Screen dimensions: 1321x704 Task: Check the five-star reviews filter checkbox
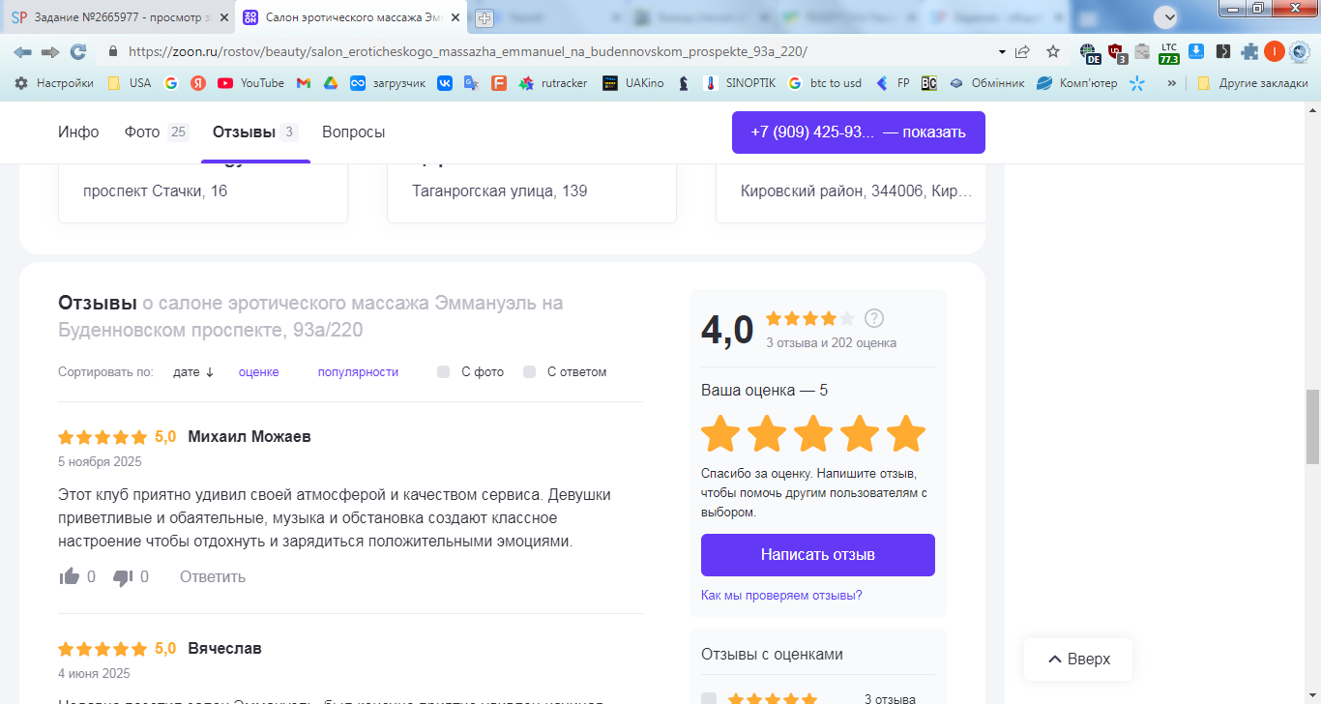pos(709,698)
